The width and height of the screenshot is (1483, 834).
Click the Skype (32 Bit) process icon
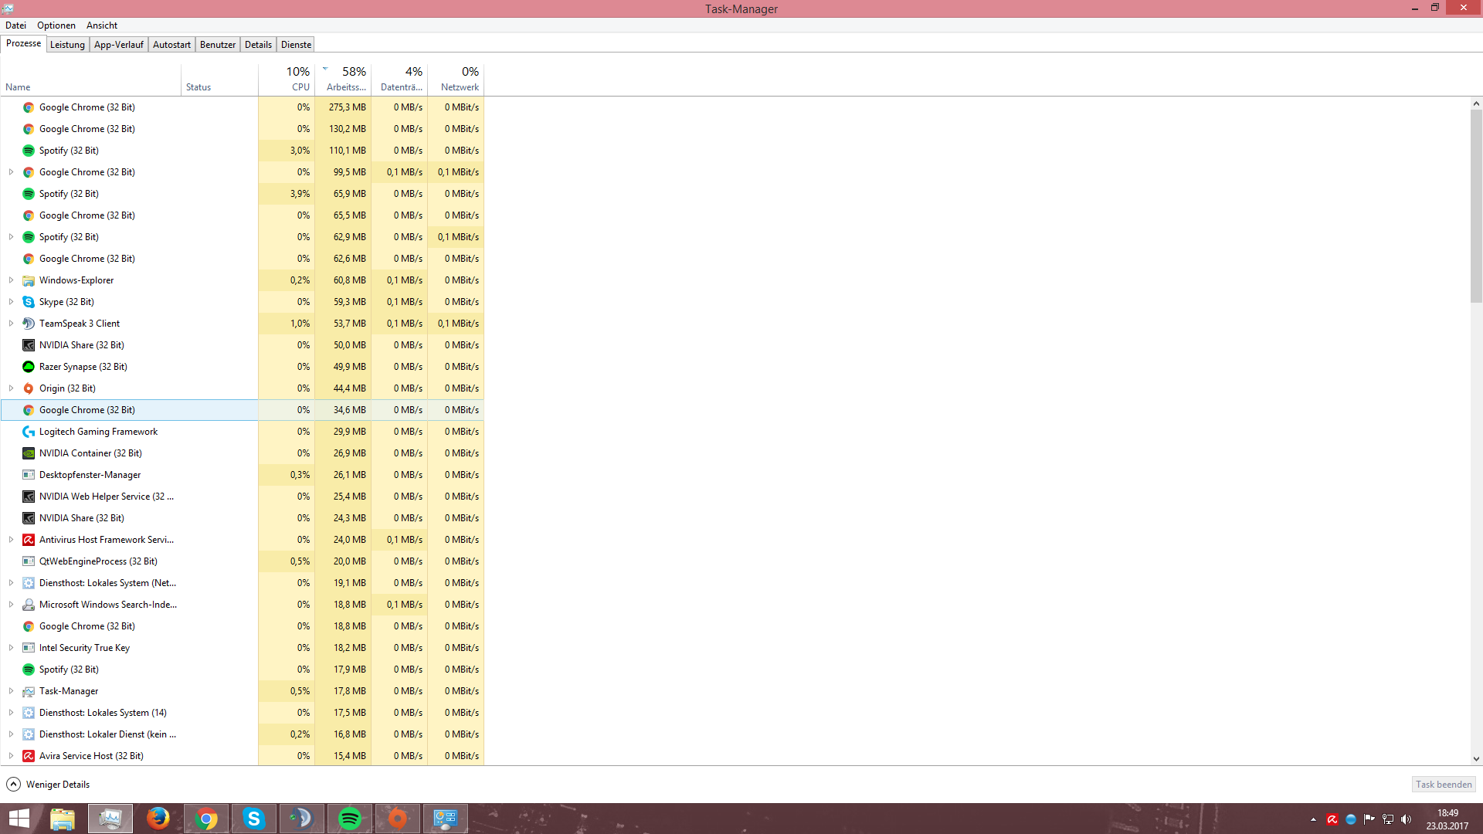tap(29, 302)
